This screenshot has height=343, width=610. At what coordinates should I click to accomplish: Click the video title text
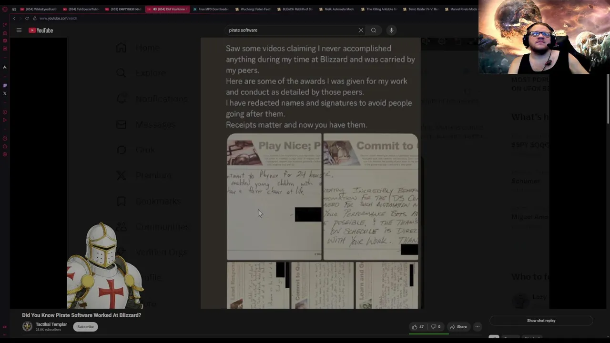pos(81,315)
